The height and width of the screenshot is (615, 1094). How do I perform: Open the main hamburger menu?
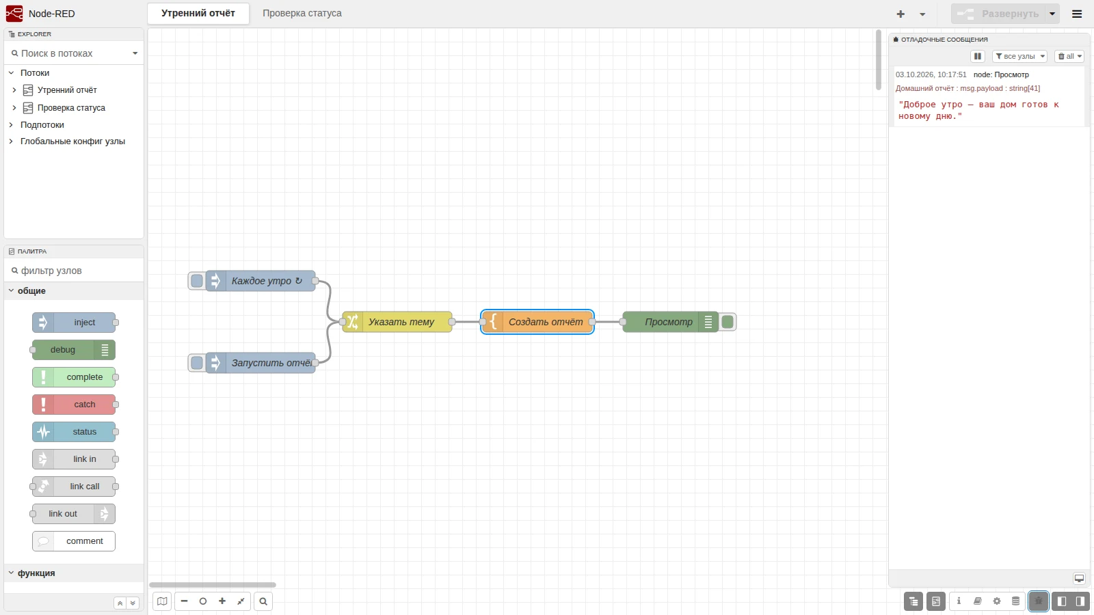click(x=1077, y=14)
